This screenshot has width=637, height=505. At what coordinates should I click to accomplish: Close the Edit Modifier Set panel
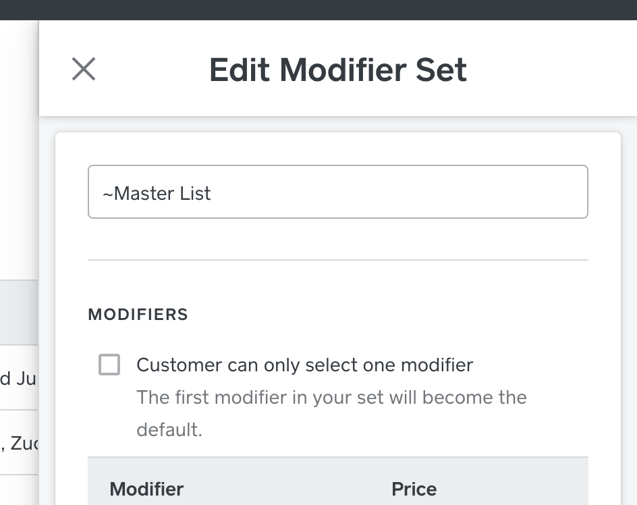click(84, 69)
